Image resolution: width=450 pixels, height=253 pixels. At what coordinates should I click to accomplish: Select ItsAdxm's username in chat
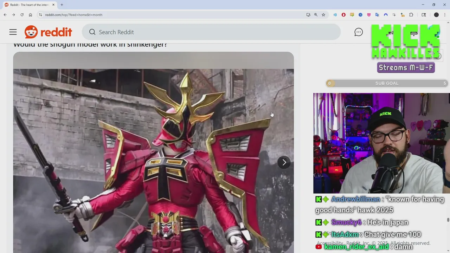345,234
